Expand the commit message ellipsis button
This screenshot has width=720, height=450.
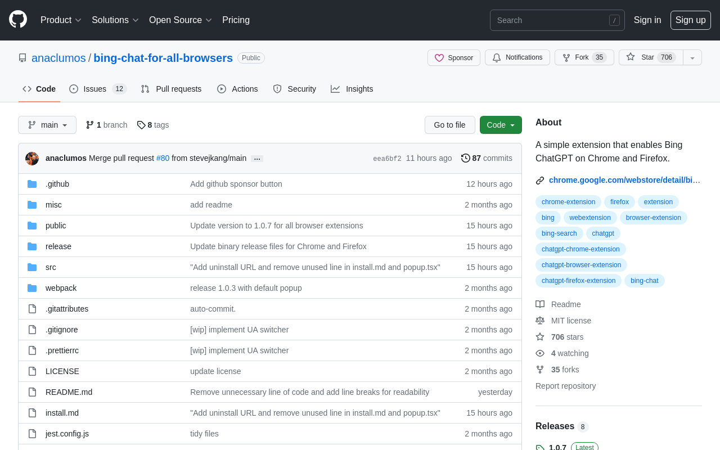(x=257, y=159)
